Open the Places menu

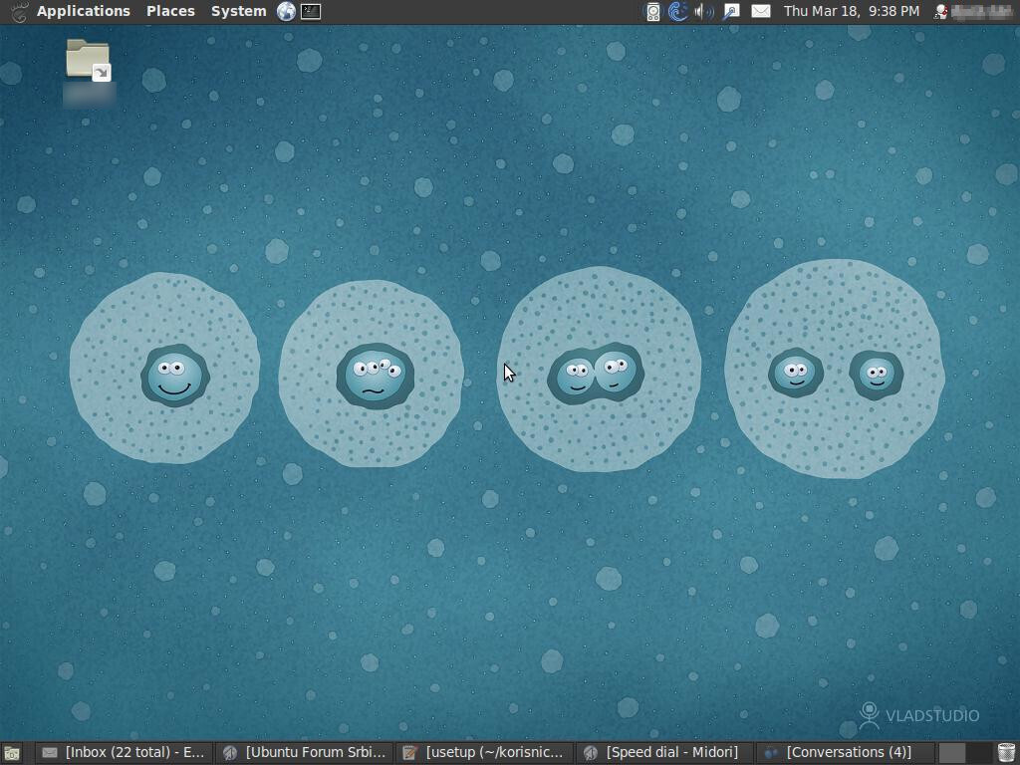click(169, 11)
